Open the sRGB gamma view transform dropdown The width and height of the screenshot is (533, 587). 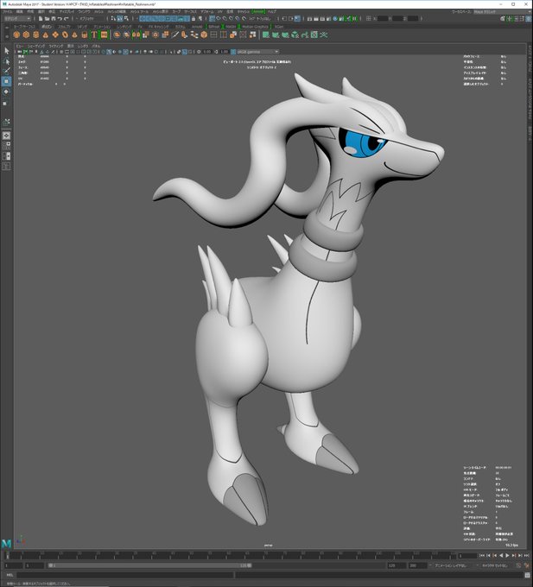(257, 52)
